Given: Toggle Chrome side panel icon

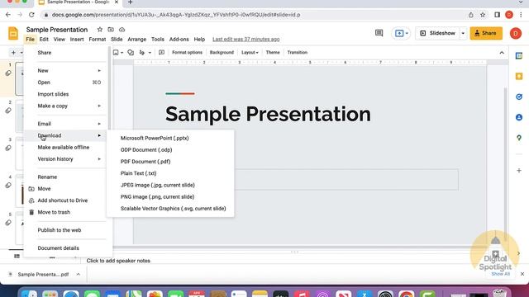Looking at the screenshot, I should (497, 15).
